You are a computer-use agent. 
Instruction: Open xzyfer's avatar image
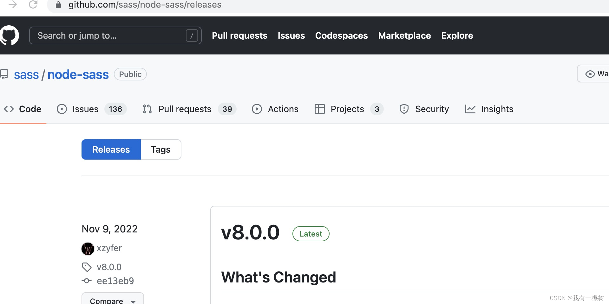click(x=88, y=249)
